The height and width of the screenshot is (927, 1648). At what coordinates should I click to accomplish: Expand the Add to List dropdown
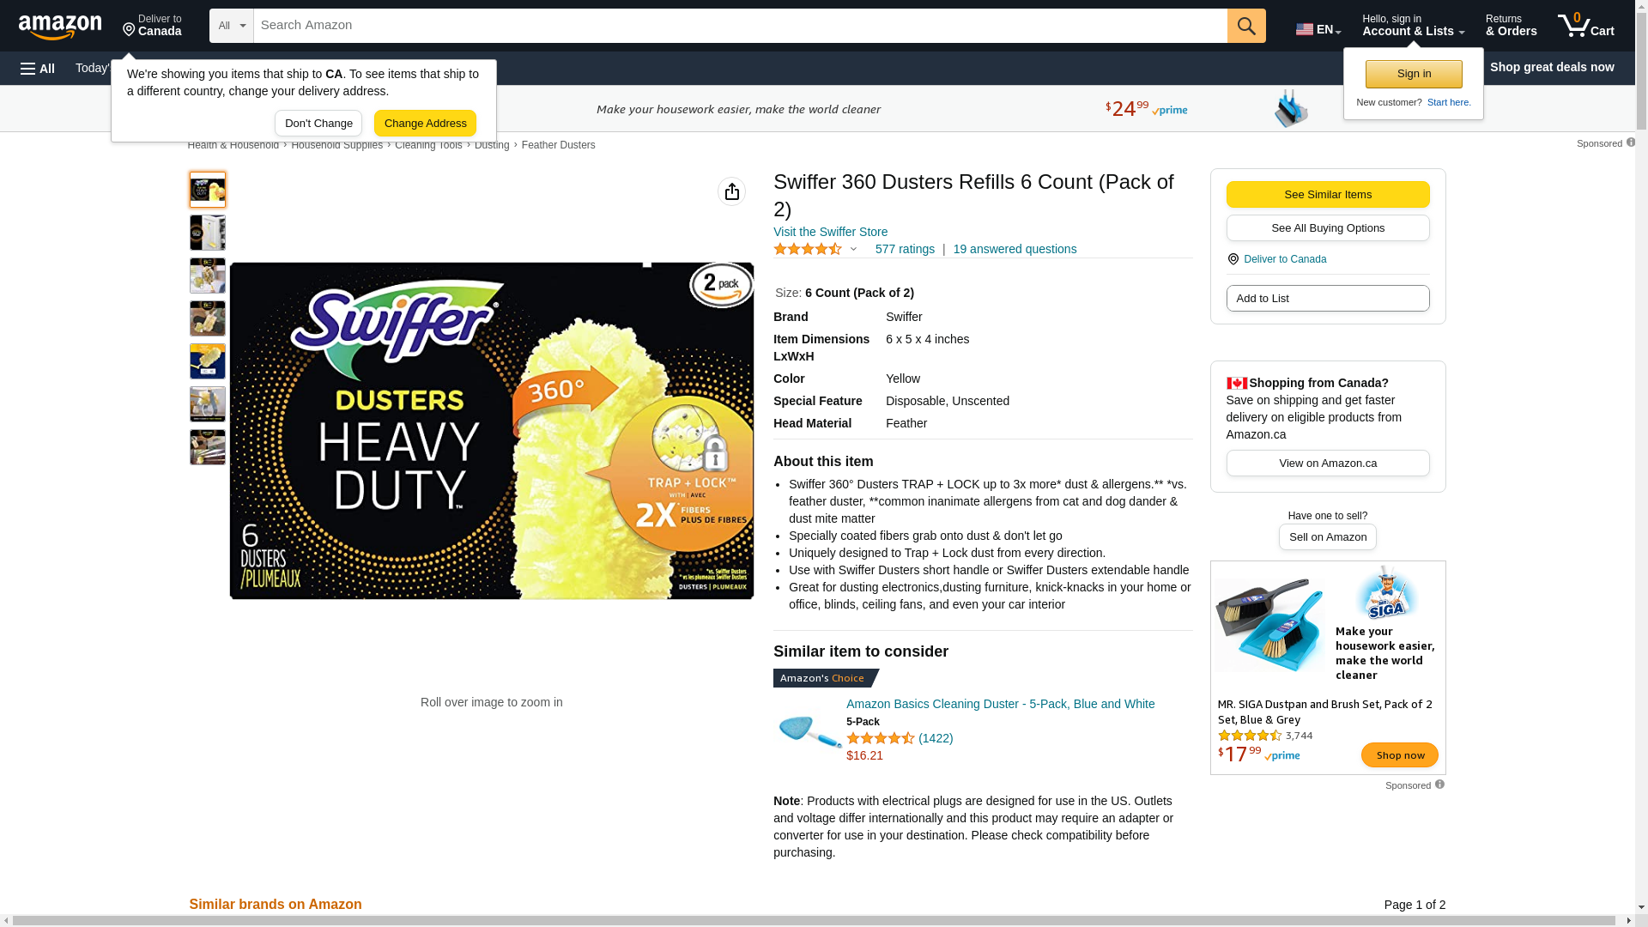[1328, 299]
